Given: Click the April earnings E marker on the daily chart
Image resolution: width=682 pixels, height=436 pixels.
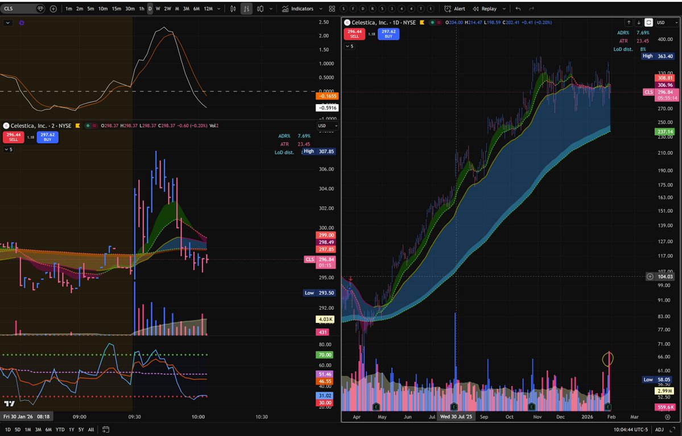Looking at the screenshot, I should 376,407.
